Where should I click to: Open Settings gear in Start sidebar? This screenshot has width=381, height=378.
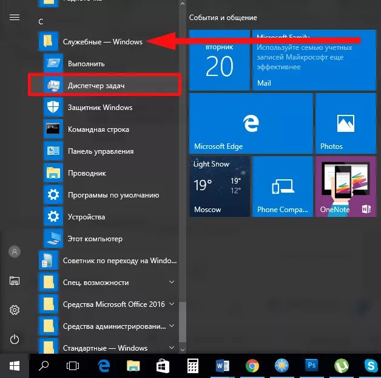(x=15, y=310)
